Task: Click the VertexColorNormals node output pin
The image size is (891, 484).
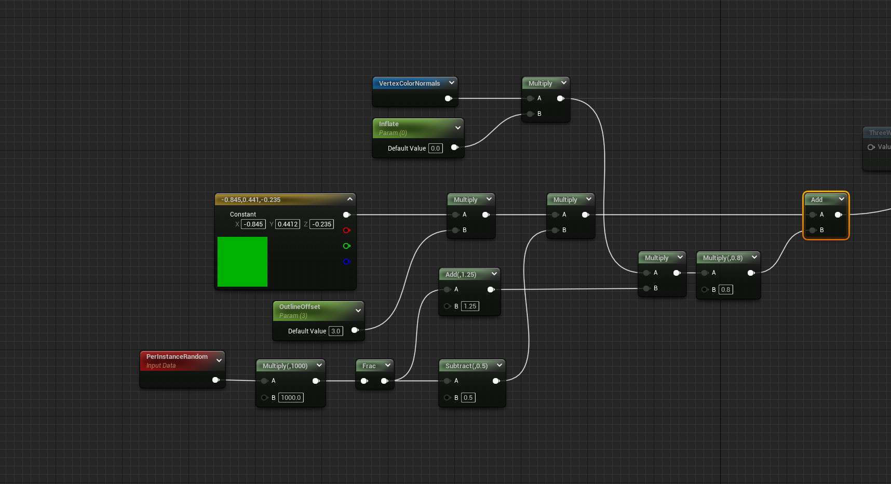Action: point(448,98)
